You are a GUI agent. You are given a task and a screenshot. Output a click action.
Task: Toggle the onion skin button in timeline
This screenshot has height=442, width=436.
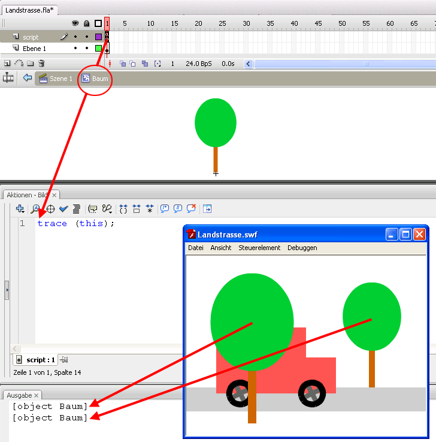(122, 64)
